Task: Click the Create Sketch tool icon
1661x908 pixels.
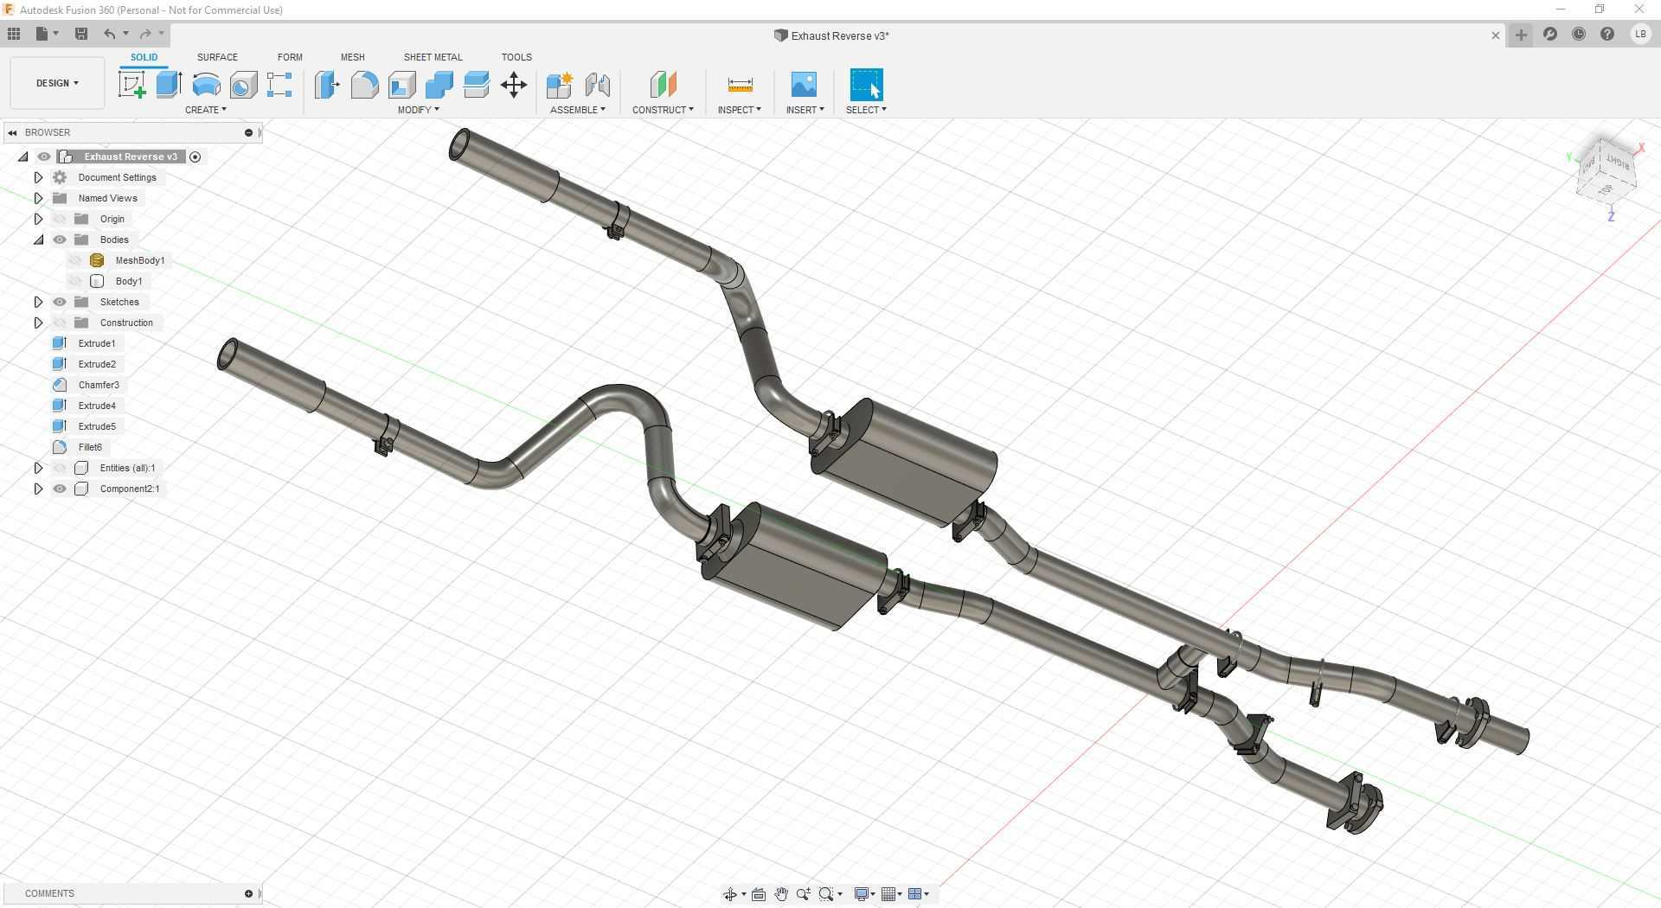Action: point(131,85)
